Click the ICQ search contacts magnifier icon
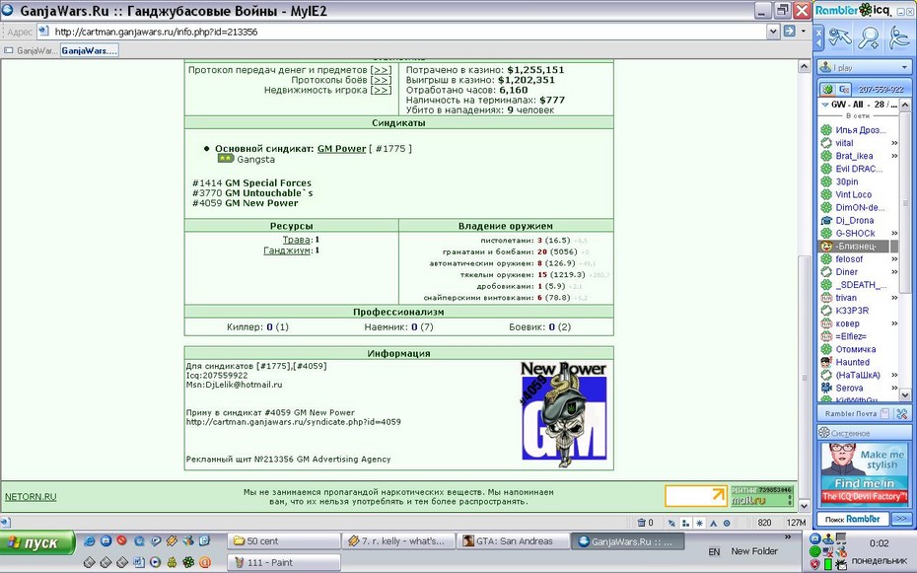 click(x=868, y=38)
